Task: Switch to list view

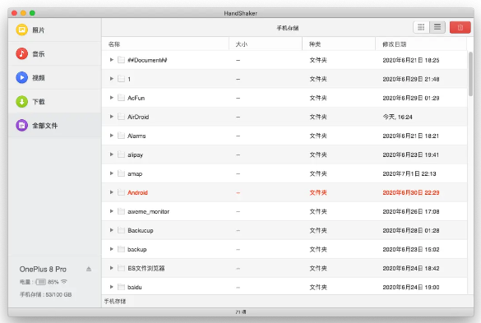Action: coord(437,27)
